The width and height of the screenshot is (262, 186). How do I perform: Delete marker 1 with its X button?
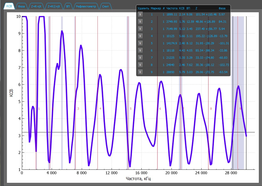tap(140, 14)
